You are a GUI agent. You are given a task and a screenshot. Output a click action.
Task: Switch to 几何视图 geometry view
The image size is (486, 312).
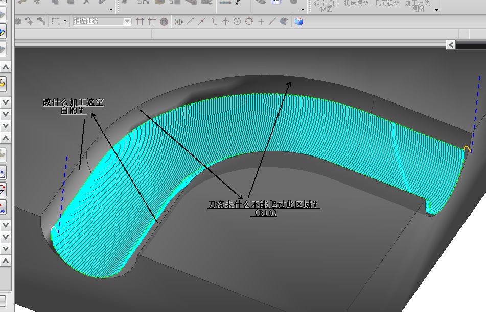point(387,3)
